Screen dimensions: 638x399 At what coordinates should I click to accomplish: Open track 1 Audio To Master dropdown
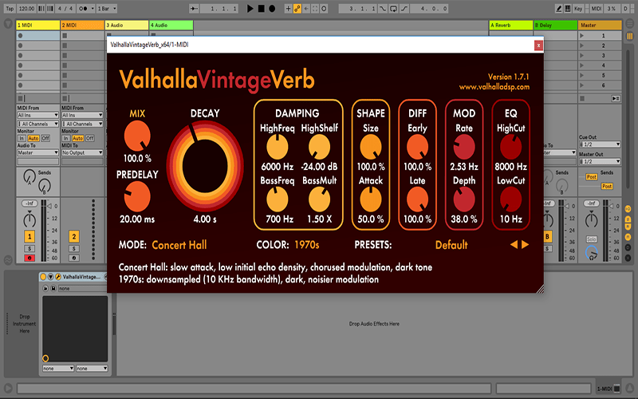coord(37,152)
